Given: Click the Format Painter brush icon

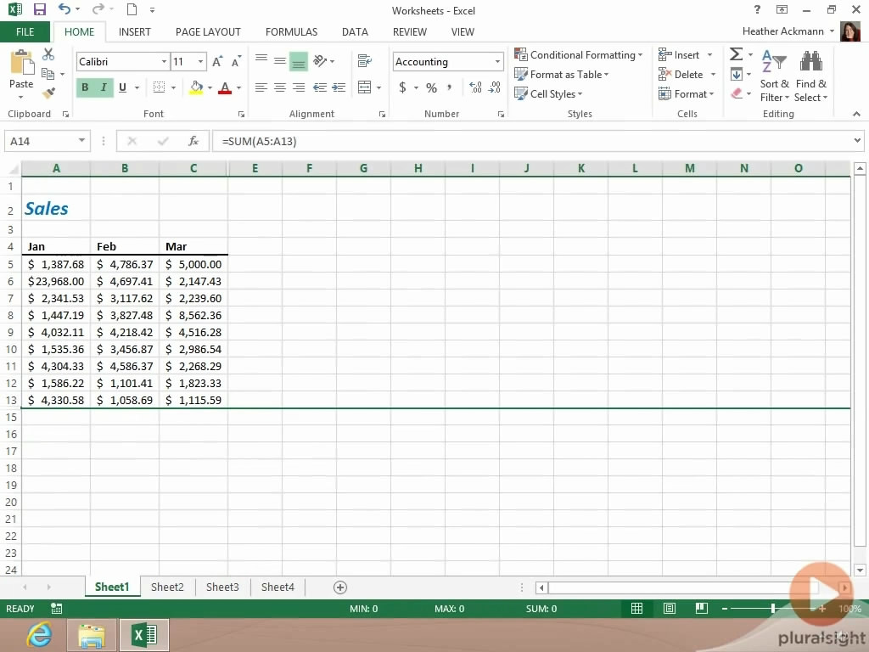Looking at the screenshot, I should point(48,93).
